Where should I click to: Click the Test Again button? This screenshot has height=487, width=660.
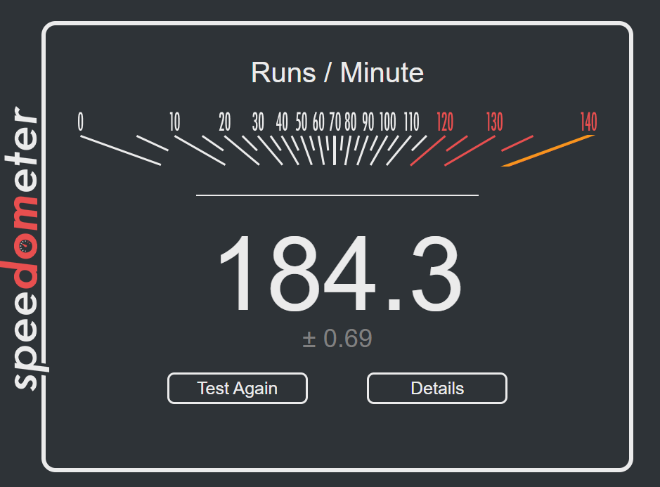[x=237, y=389]
